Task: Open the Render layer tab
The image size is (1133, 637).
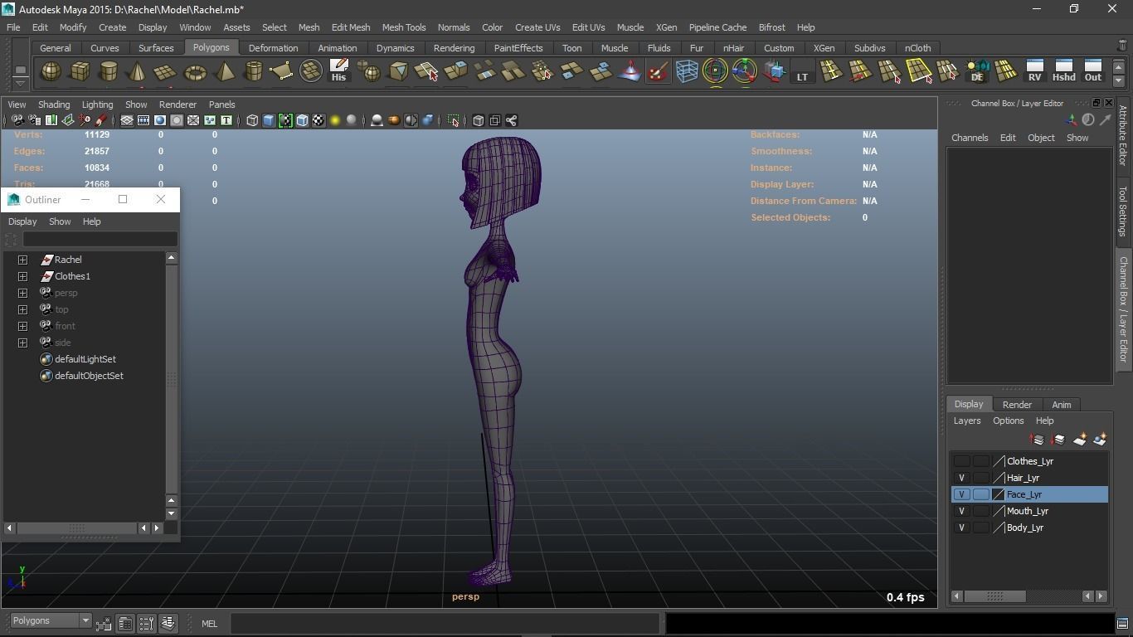Action: pos(1017,405)
